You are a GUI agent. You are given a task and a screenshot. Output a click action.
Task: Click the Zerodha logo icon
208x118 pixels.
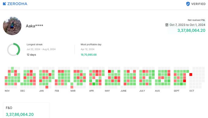coord(4,4)
